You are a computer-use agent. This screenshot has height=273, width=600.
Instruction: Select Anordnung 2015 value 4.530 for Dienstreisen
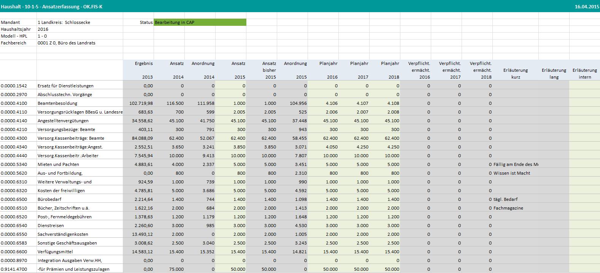[300, 226]
